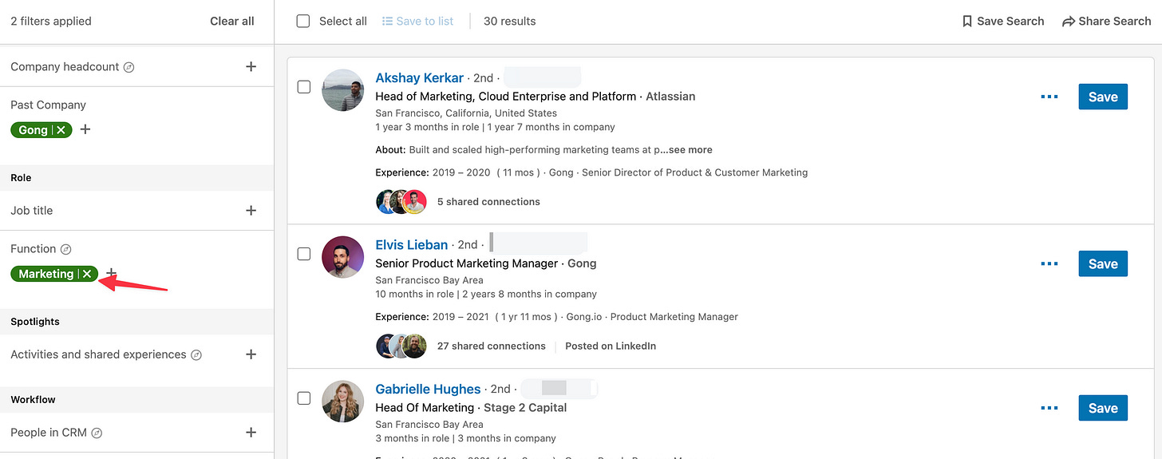Select Elvis Lieban's result checkbox
This screenshot has width=1162, height=459.
[x=304, y=254]
